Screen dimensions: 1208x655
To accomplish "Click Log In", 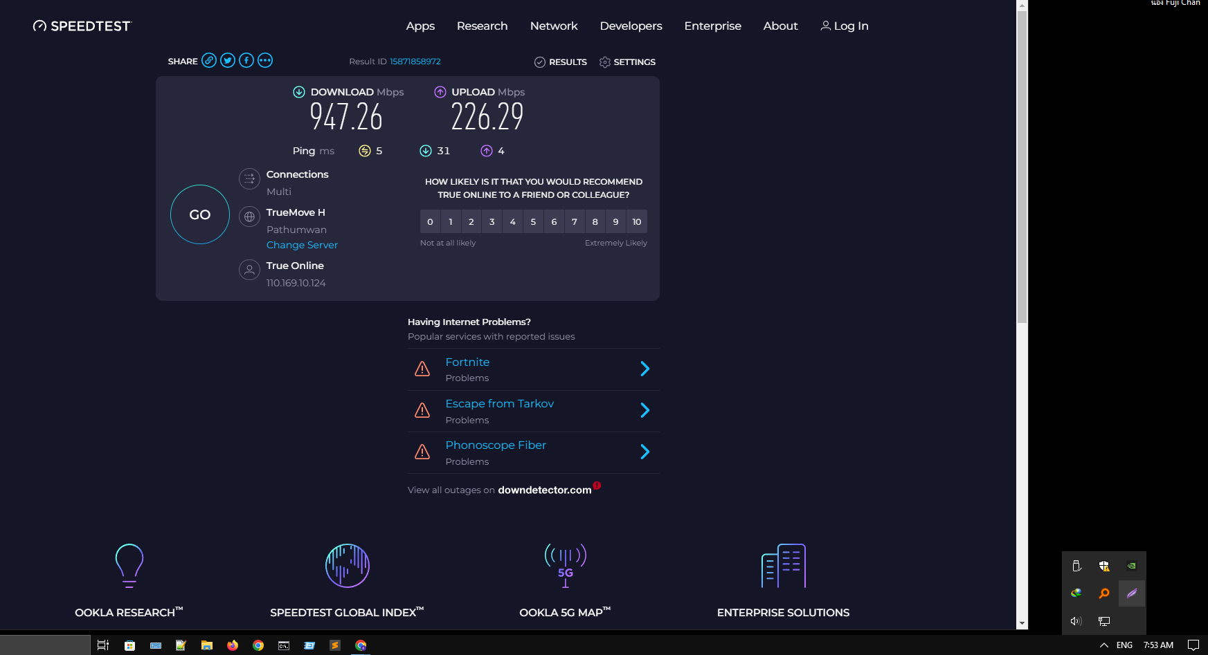I will coord(845,26).
